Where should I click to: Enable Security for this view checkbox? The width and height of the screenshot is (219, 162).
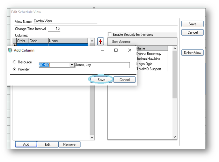(x=110, y=34)
